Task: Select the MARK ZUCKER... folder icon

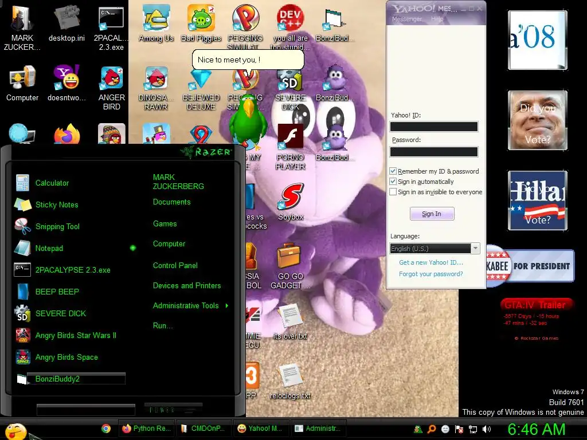Action: point(22,28)
